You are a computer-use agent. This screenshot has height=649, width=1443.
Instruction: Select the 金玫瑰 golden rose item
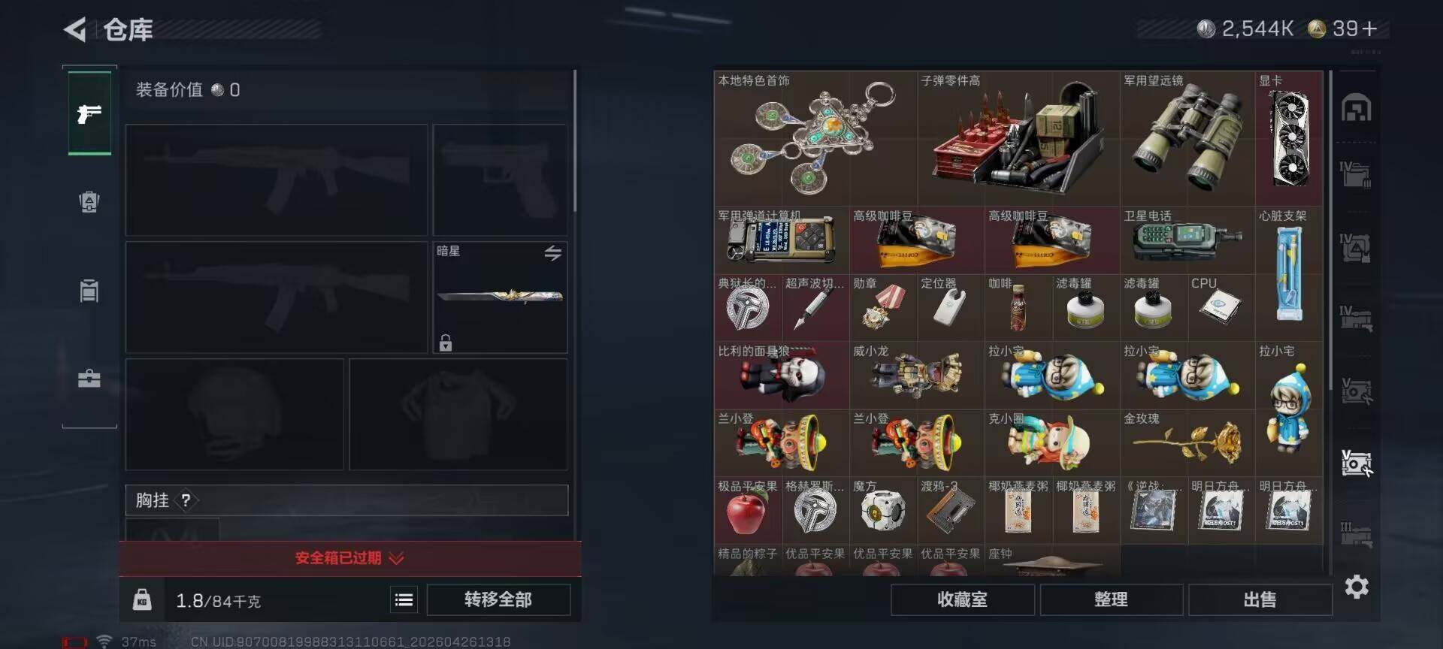pos(1187,443)
